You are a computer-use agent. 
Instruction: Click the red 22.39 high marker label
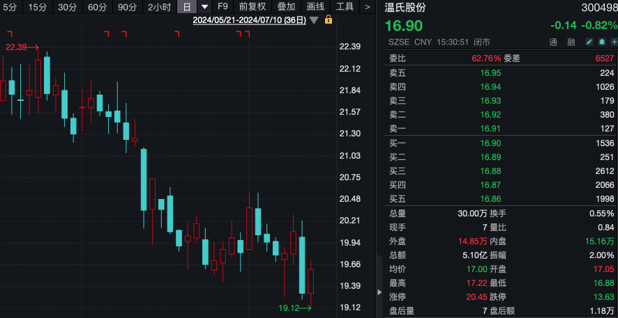tap(16, 47)
